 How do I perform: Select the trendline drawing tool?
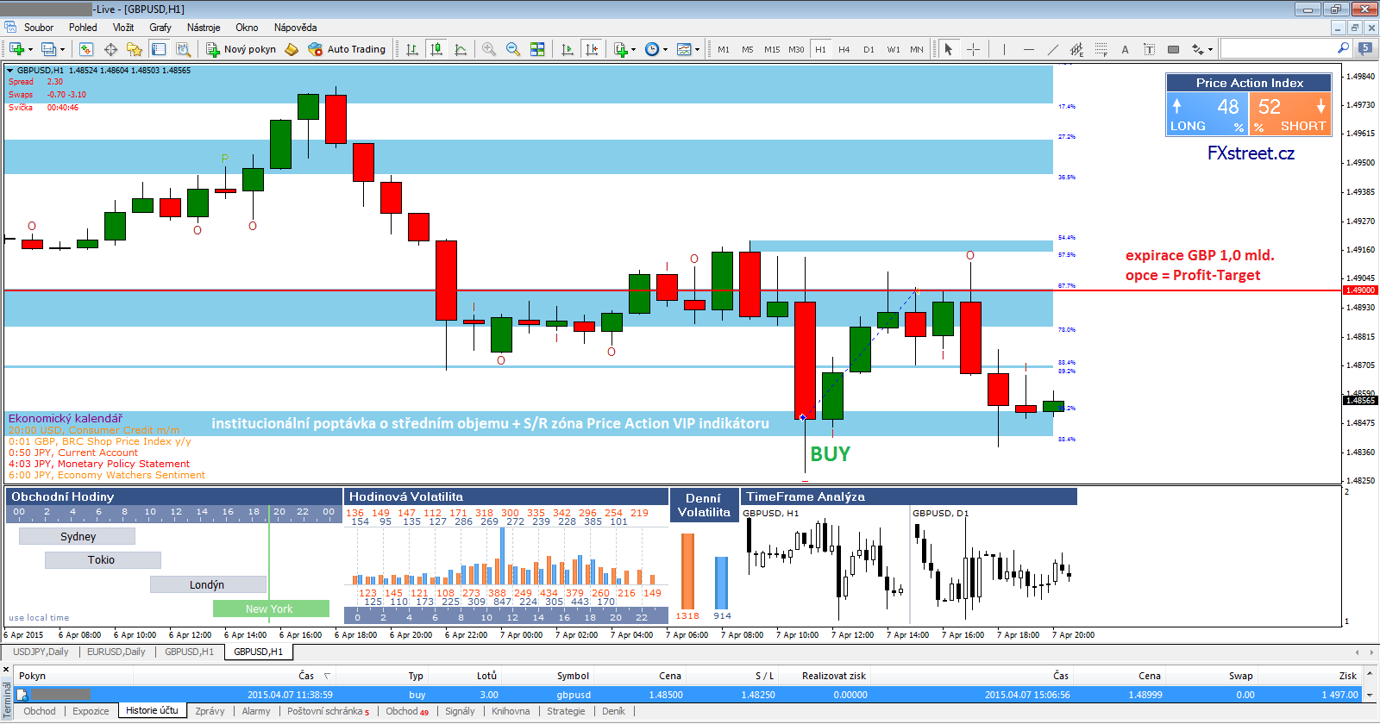click(x=1052, y=49)
